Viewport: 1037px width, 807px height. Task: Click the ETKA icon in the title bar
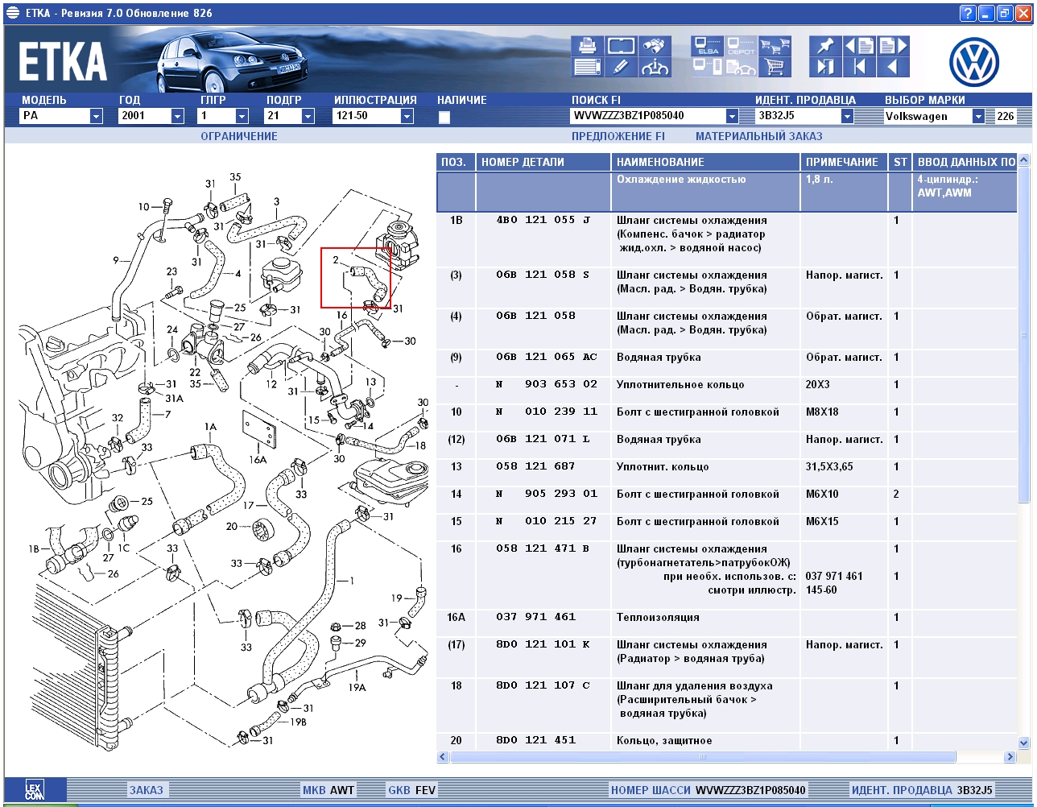(x=12, y=13)
